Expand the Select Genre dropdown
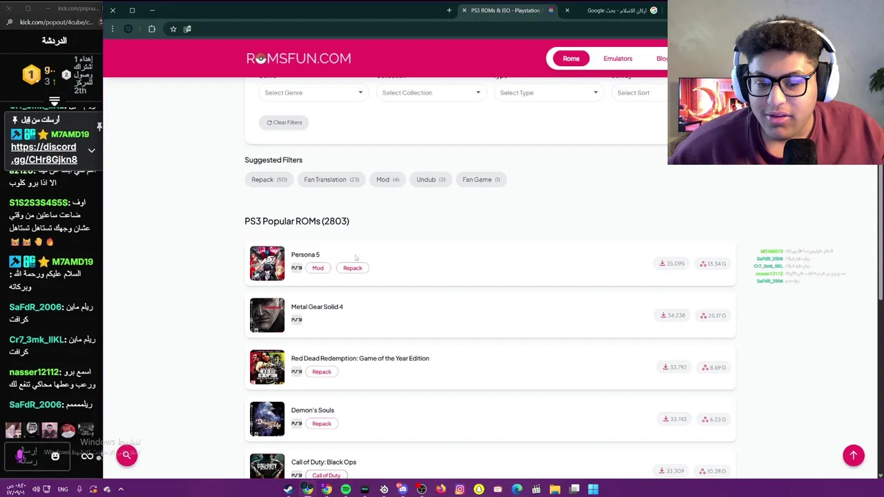 coord(314,92)
